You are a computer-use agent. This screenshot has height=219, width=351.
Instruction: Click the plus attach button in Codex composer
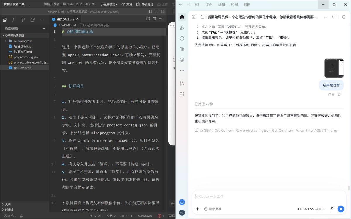click(x=197, y=209)
